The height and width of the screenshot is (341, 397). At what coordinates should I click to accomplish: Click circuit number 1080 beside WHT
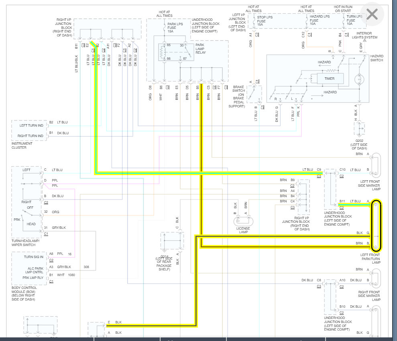71,275
